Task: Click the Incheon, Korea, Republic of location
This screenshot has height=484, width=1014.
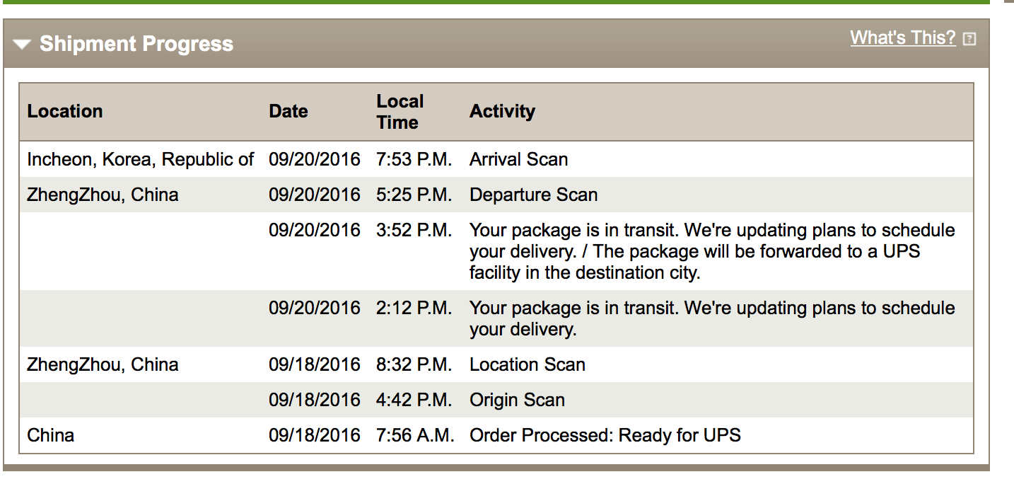Action: (x=140, y=159)
